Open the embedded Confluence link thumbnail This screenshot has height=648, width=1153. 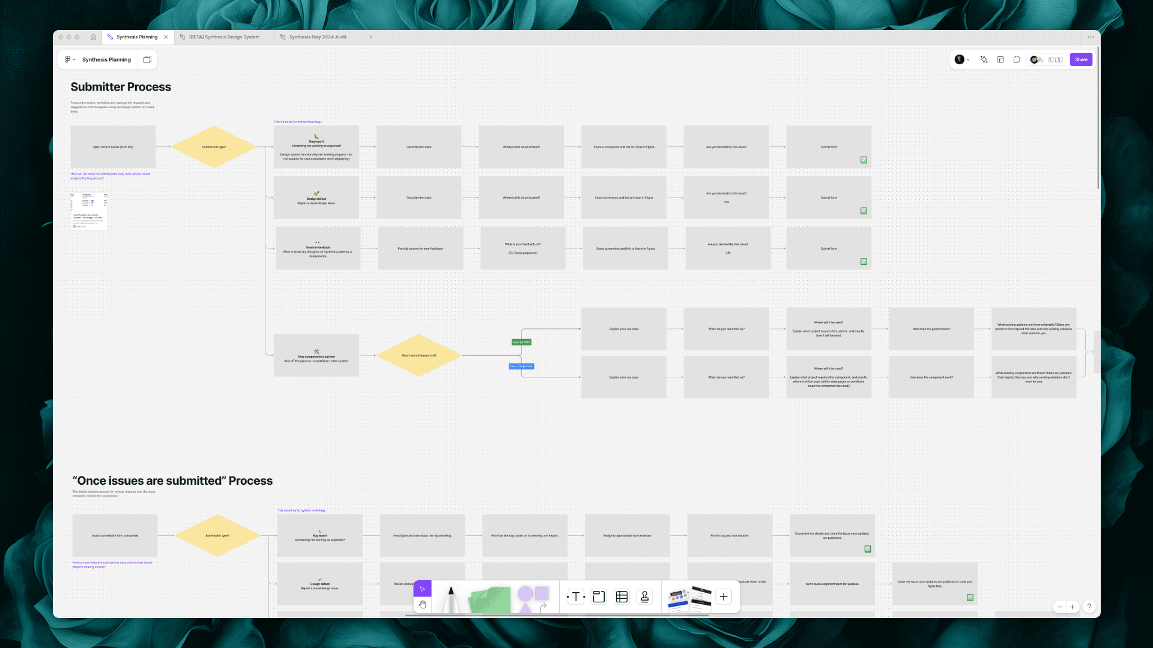[x=89, y=211]
